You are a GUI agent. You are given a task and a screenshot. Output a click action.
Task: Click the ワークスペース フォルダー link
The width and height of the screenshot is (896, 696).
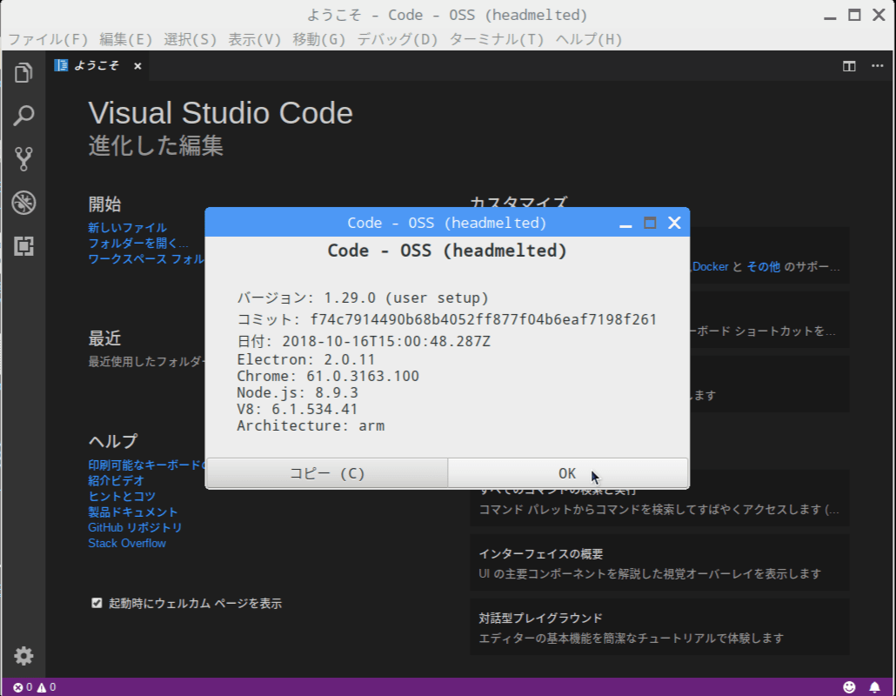tap(146, 259)
